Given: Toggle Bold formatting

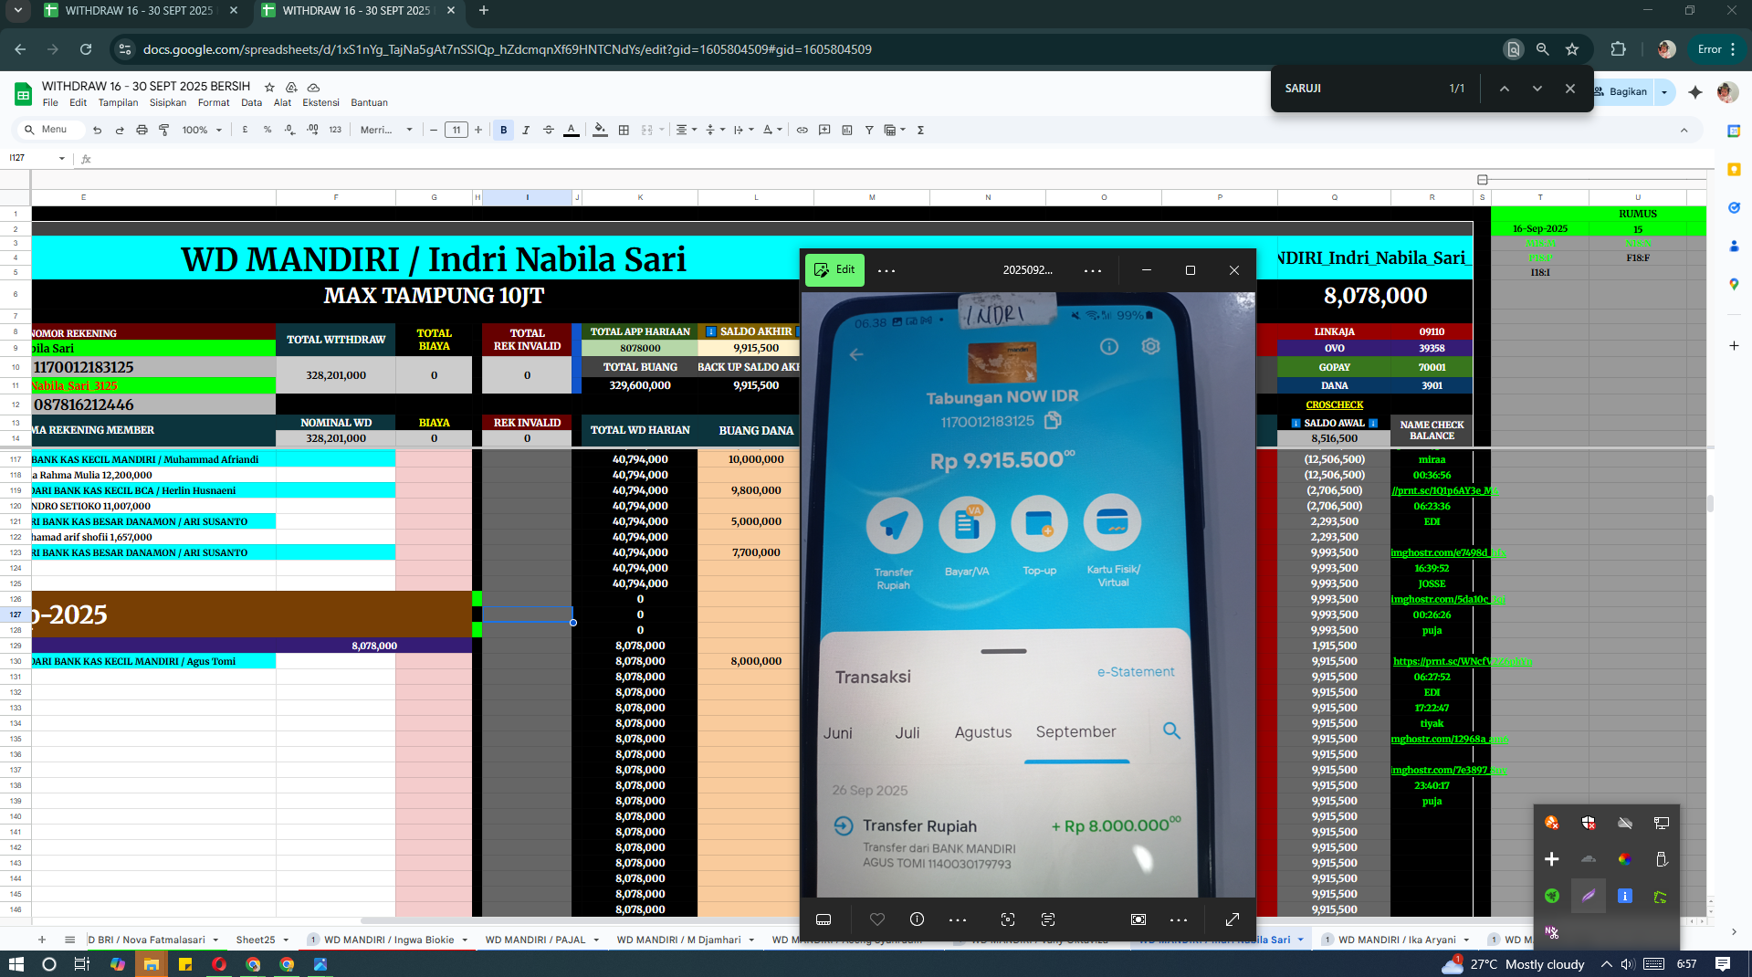Looking at the screenshot, I should (503, 130).
